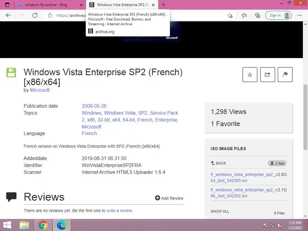308x231 pixels.
Task: Click BACK in ISO image files
Action: pyautogui.click(x=218, y=163)
